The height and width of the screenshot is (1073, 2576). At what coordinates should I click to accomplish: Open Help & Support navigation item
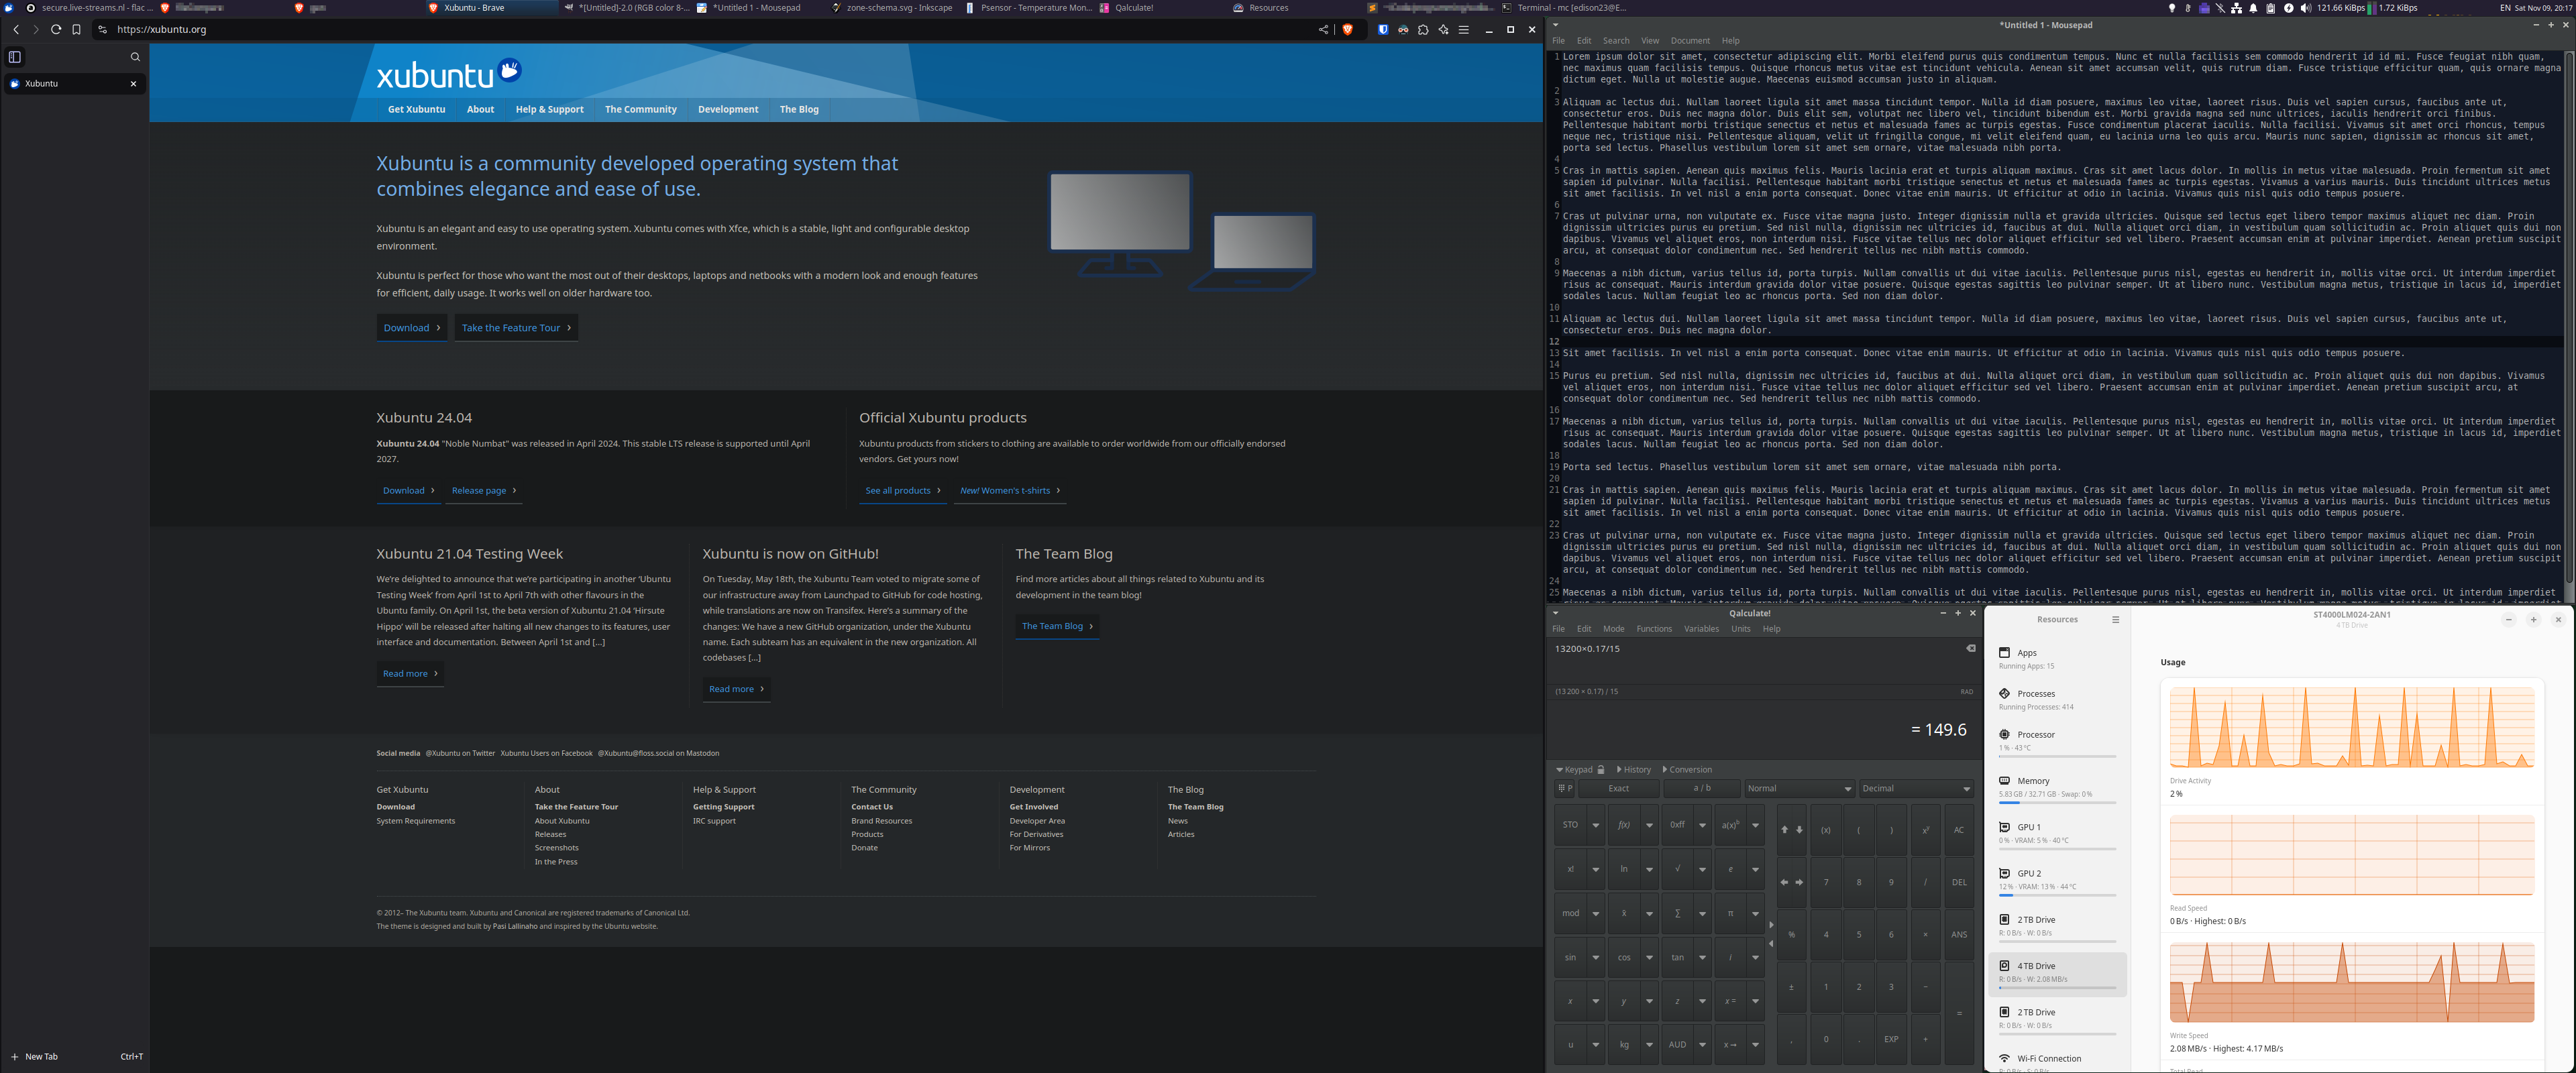[x=549, y=110]
